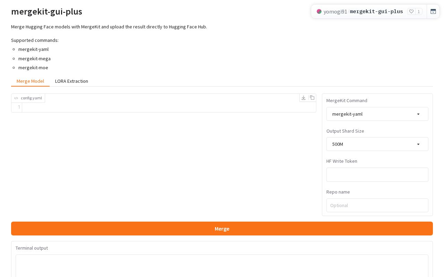Click inside the Terminal output box
The width and height of the screenshot is (444, 277).
(x=222, y=266)
